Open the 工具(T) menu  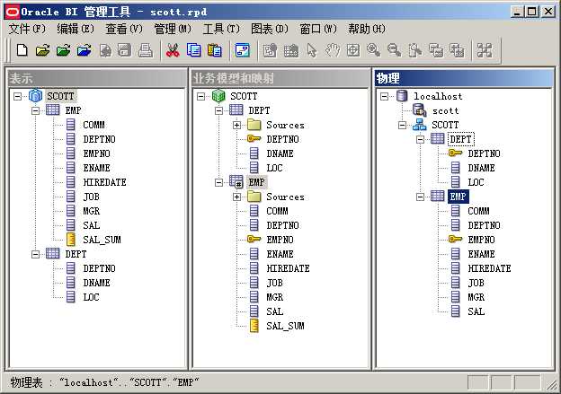coord(221,29)
